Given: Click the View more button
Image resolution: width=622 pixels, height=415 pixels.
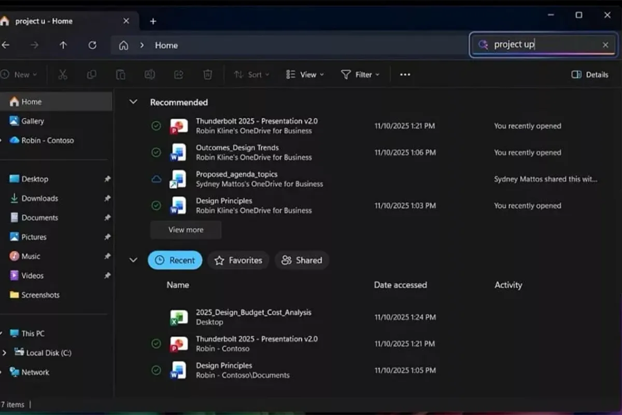Looking at the screenshot, I should (186, 230).
